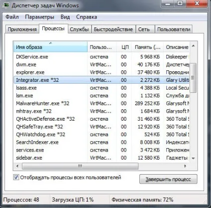Click the horizontal scrollbar right arrow
Screen dimensions: 211x208
point(185,166)
